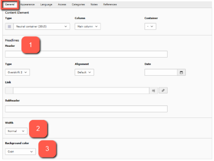Click the content type icon beside Neutral container

pyautogui.click(x=9, y=27)
